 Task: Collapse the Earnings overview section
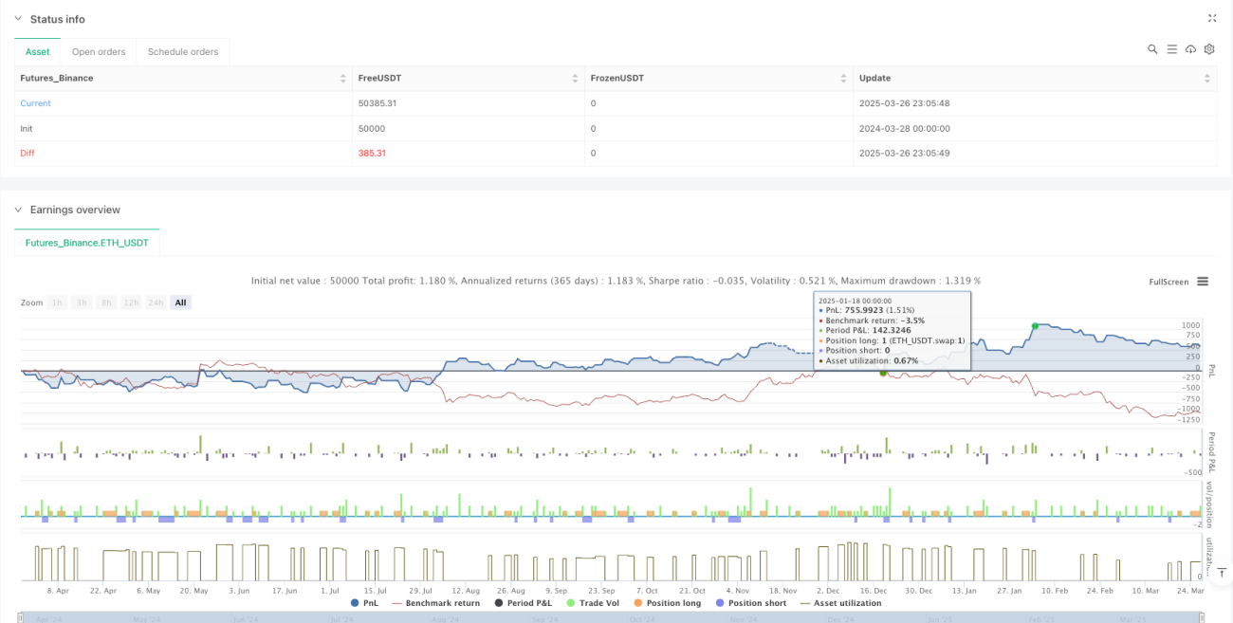click(17, 210)
